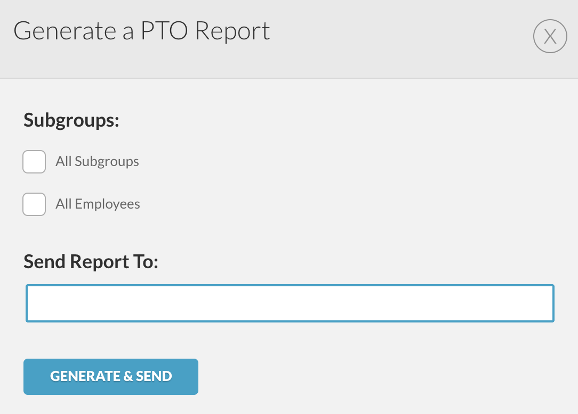Click the Send Report To heading
The height and width of the screenshot is (414, 578).
pyautogui.click(x=91, y=262)
